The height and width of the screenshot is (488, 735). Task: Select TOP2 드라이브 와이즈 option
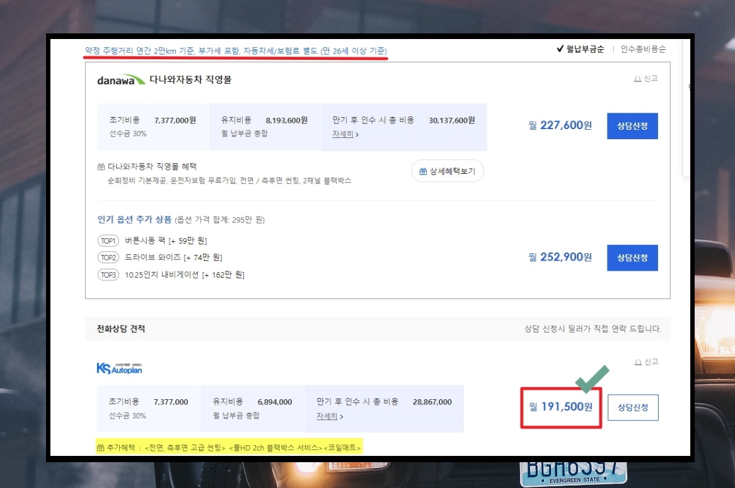160,258
